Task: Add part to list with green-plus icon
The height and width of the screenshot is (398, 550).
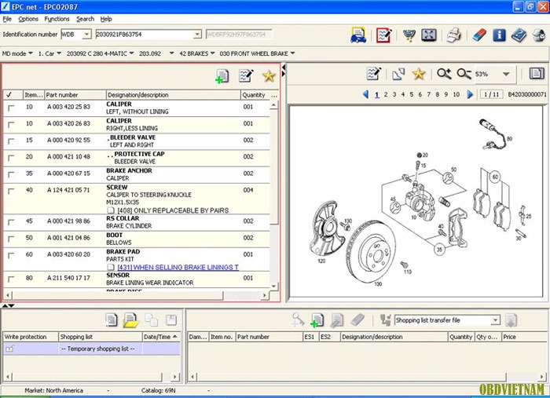Action: pyautogui.click(x=222, y=76)
